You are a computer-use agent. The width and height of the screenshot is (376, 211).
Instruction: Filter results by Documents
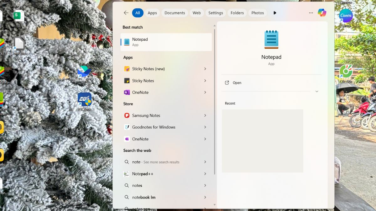point(175,13)
